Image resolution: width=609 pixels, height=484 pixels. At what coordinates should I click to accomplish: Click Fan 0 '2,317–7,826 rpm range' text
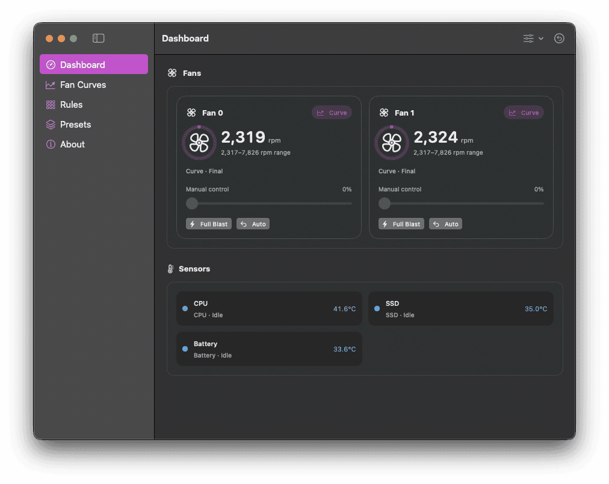[256, 153]
